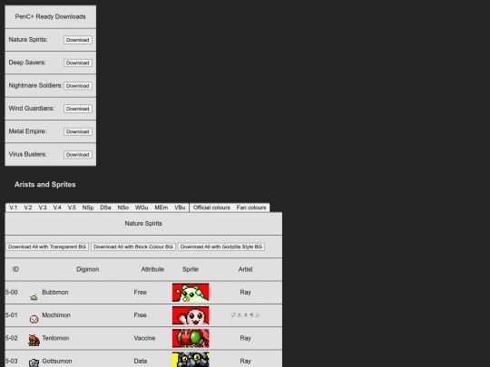Image resolution: width=490 pixels, height=367 pixels.
Task: Switch to the V.3 tab
Action: coord(43,208)
